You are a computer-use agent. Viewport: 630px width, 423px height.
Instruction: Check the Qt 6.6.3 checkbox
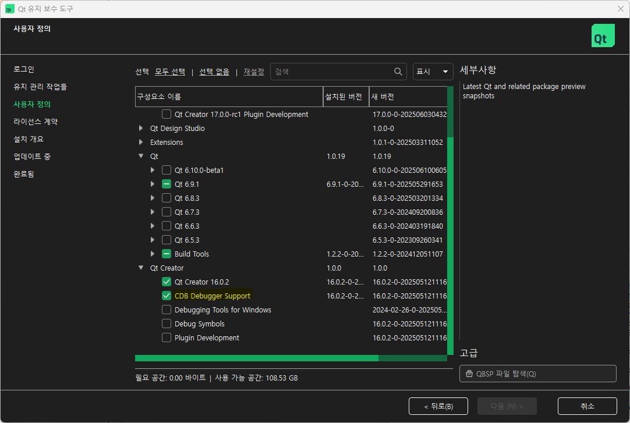(x=167, y=226)
